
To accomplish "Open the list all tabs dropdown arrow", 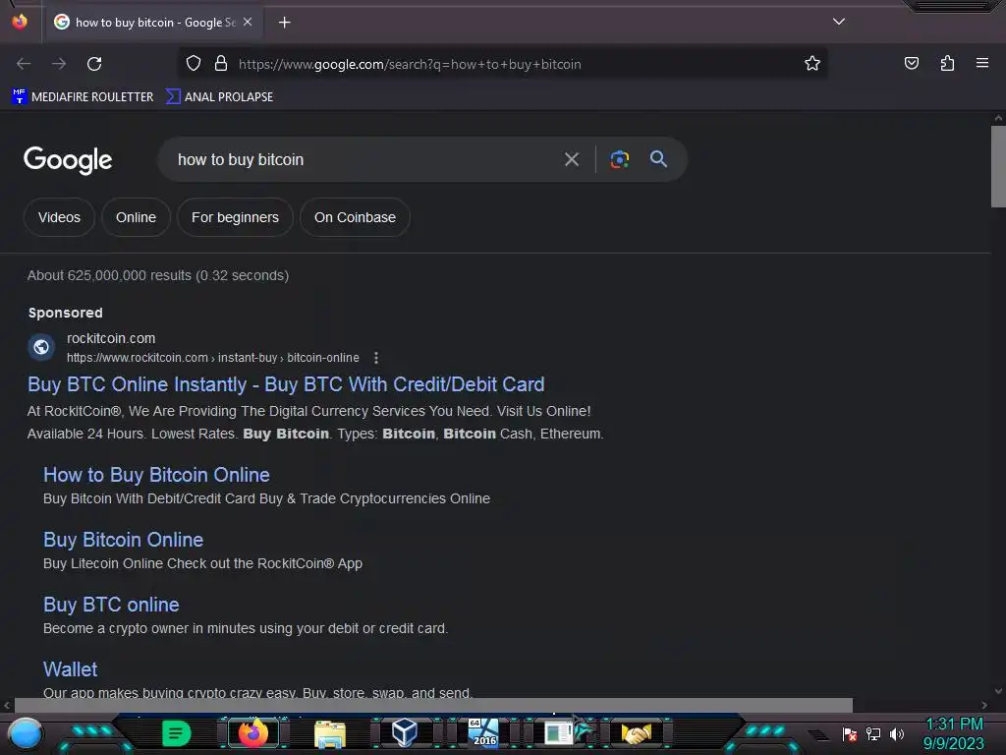I will [x=839, y=22].
